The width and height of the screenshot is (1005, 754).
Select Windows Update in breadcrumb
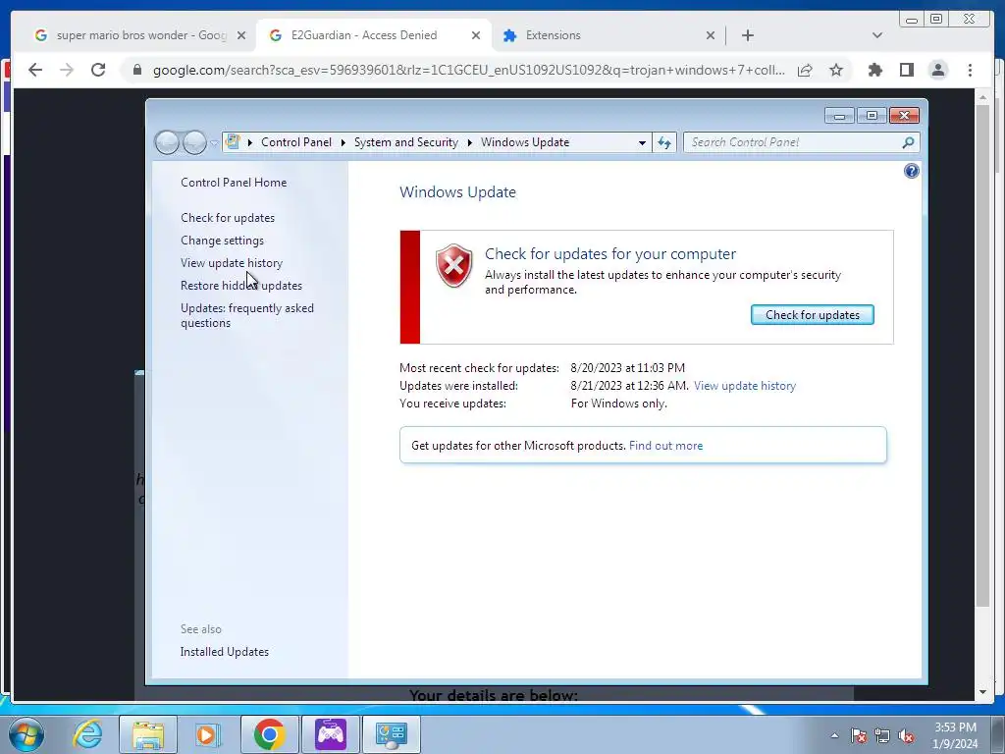[x=525, y=142]
